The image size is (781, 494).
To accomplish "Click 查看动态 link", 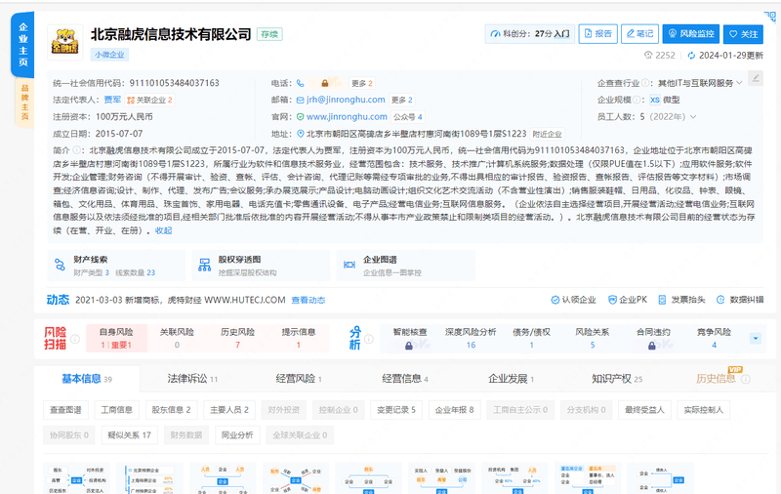I will pos(308,300).
